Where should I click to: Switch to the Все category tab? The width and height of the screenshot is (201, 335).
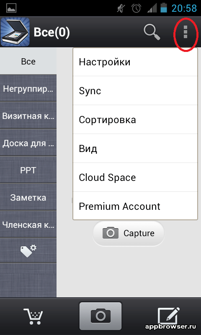[x=28, y=61]
